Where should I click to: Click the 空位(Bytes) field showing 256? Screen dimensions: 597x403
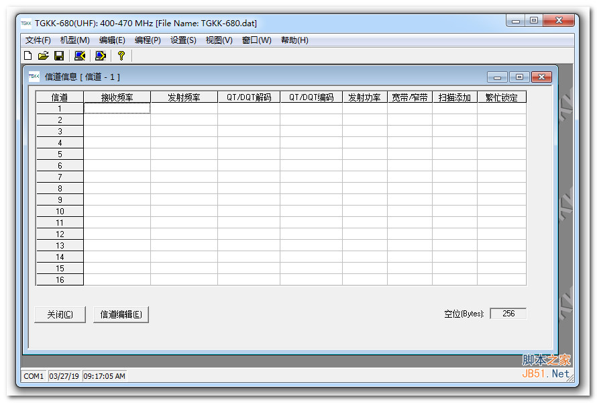(x=508, y=314)
